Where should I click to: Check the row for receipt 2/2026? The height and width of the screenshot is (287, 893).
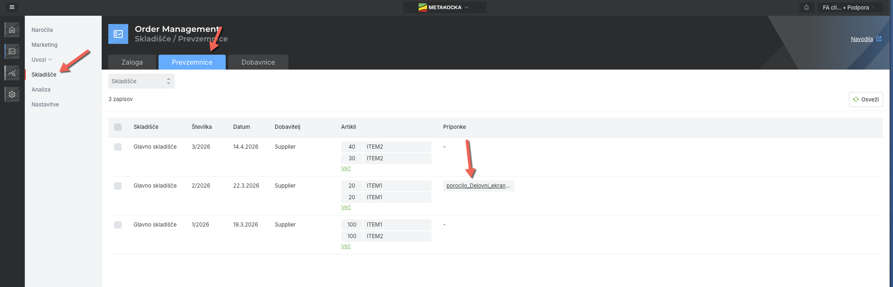118,186
